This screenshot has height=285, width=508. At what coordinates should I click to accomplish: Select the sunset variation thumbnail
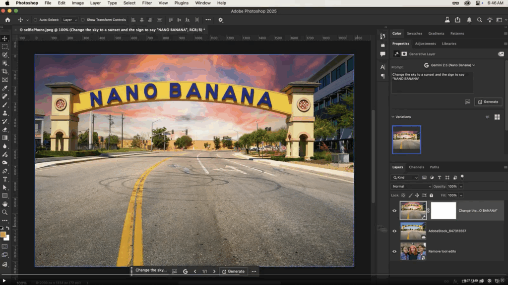pos(406,140)
